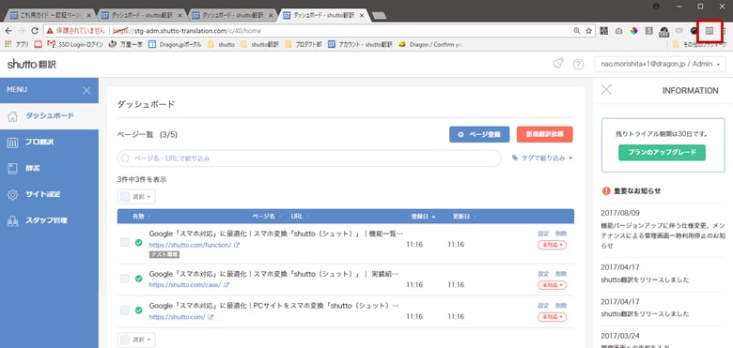
Task: Open the Gmail bookmark icon
Action: (x=52, y=45)
